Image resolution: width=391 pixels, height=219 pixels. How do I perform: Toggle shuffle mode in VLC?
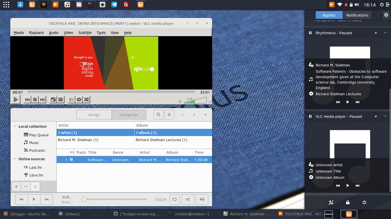tap(86, 100)
